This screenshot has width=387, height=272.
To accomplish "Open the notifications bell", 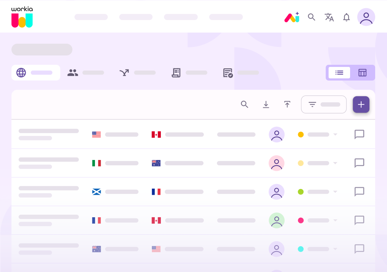I will [347, 17].
